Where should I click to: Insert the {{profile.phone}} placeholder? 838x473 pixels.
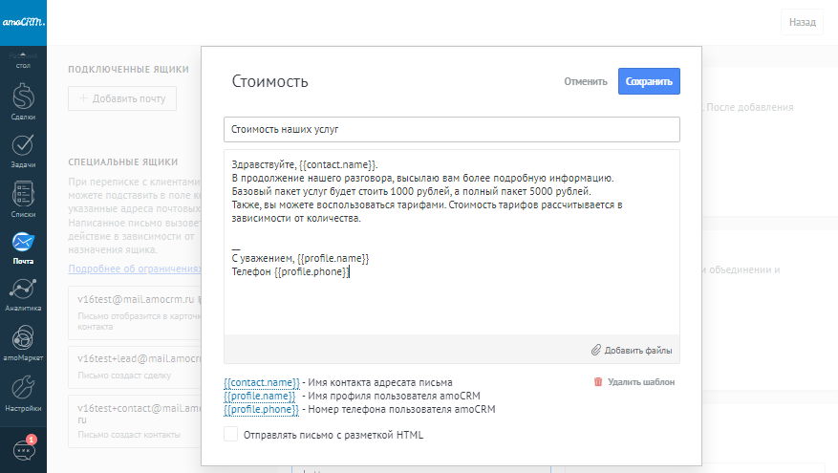coord(261,409)
